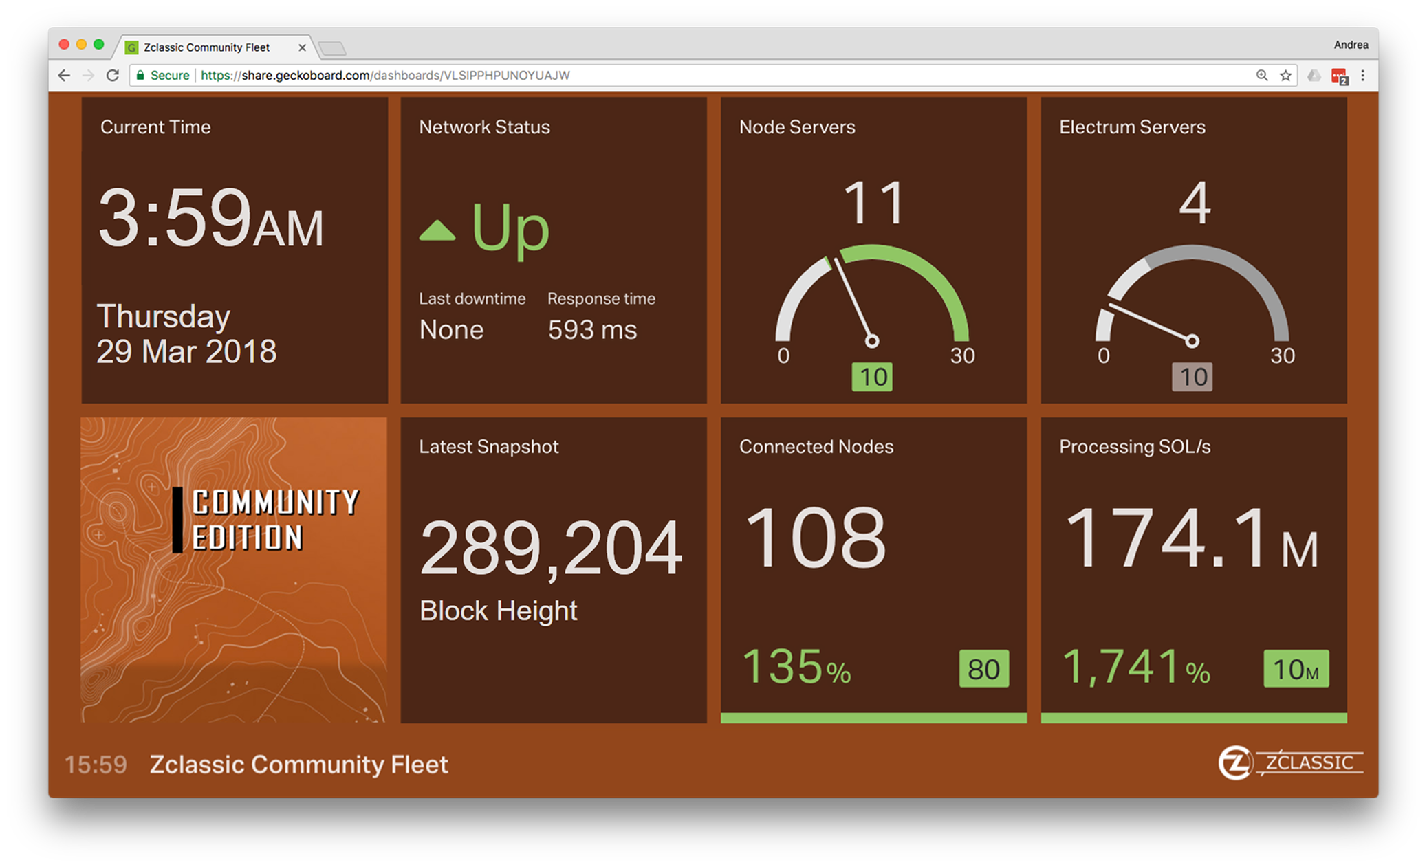This screenshot has width=1427, height=867.
Task: Click the 11 node servers count
Action: 872,203
